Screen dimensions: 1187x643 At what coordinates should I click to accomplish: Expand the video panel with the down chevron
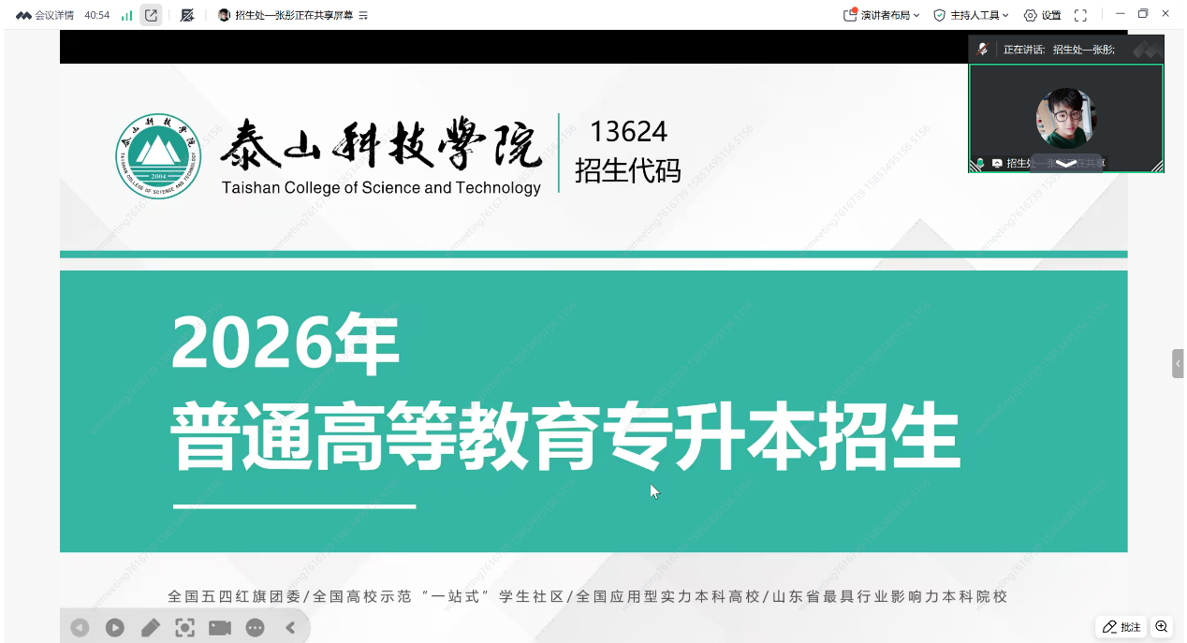pyautogui.click(x=1066, y=163)
